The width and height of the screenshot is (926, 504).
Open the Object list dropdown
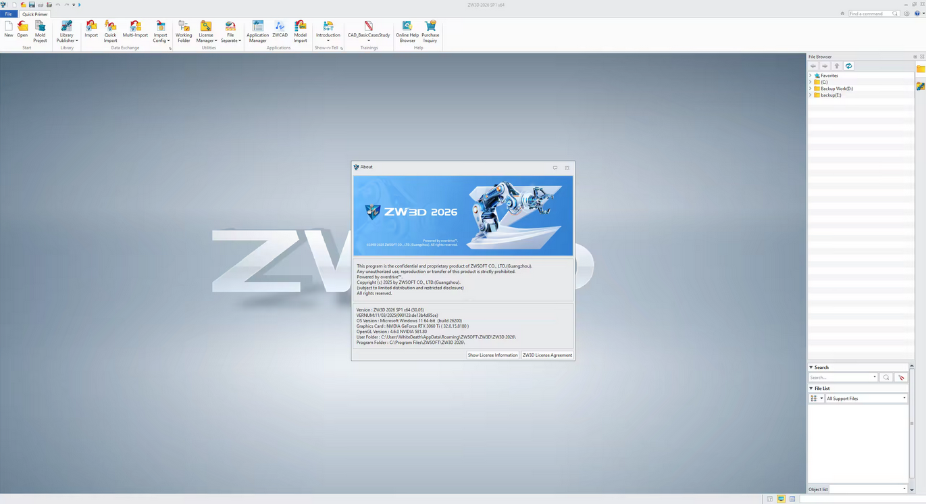coord(868,489)
